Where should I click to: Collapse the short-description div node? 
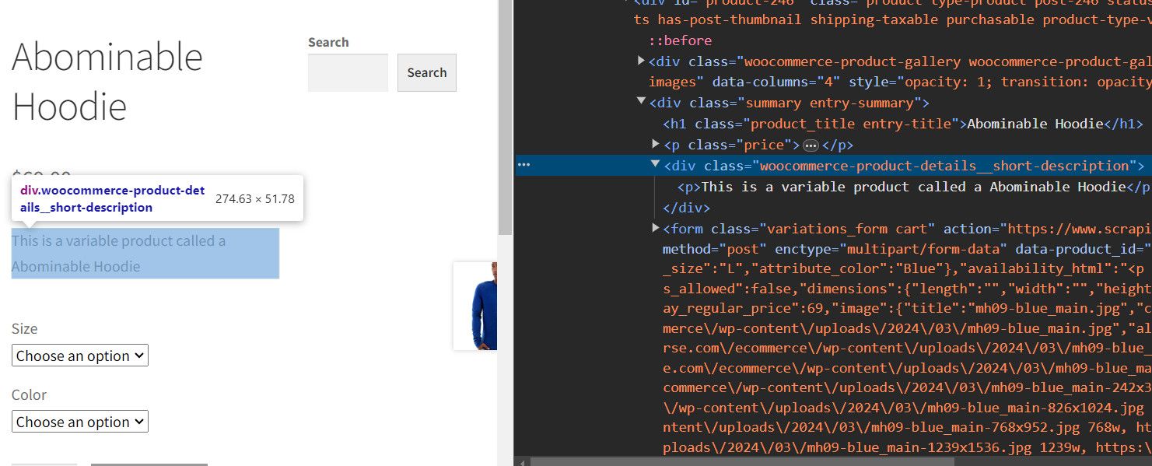coord(656,165)
